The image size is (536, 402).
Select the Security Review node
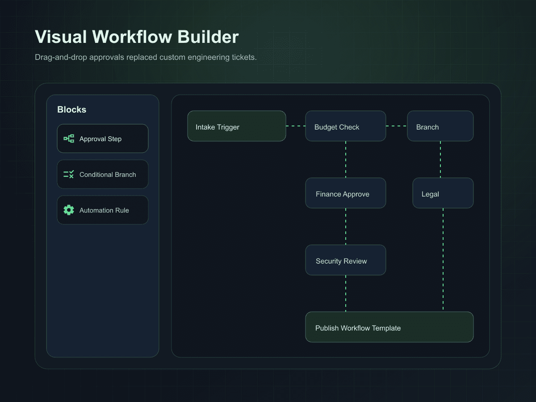346,260
